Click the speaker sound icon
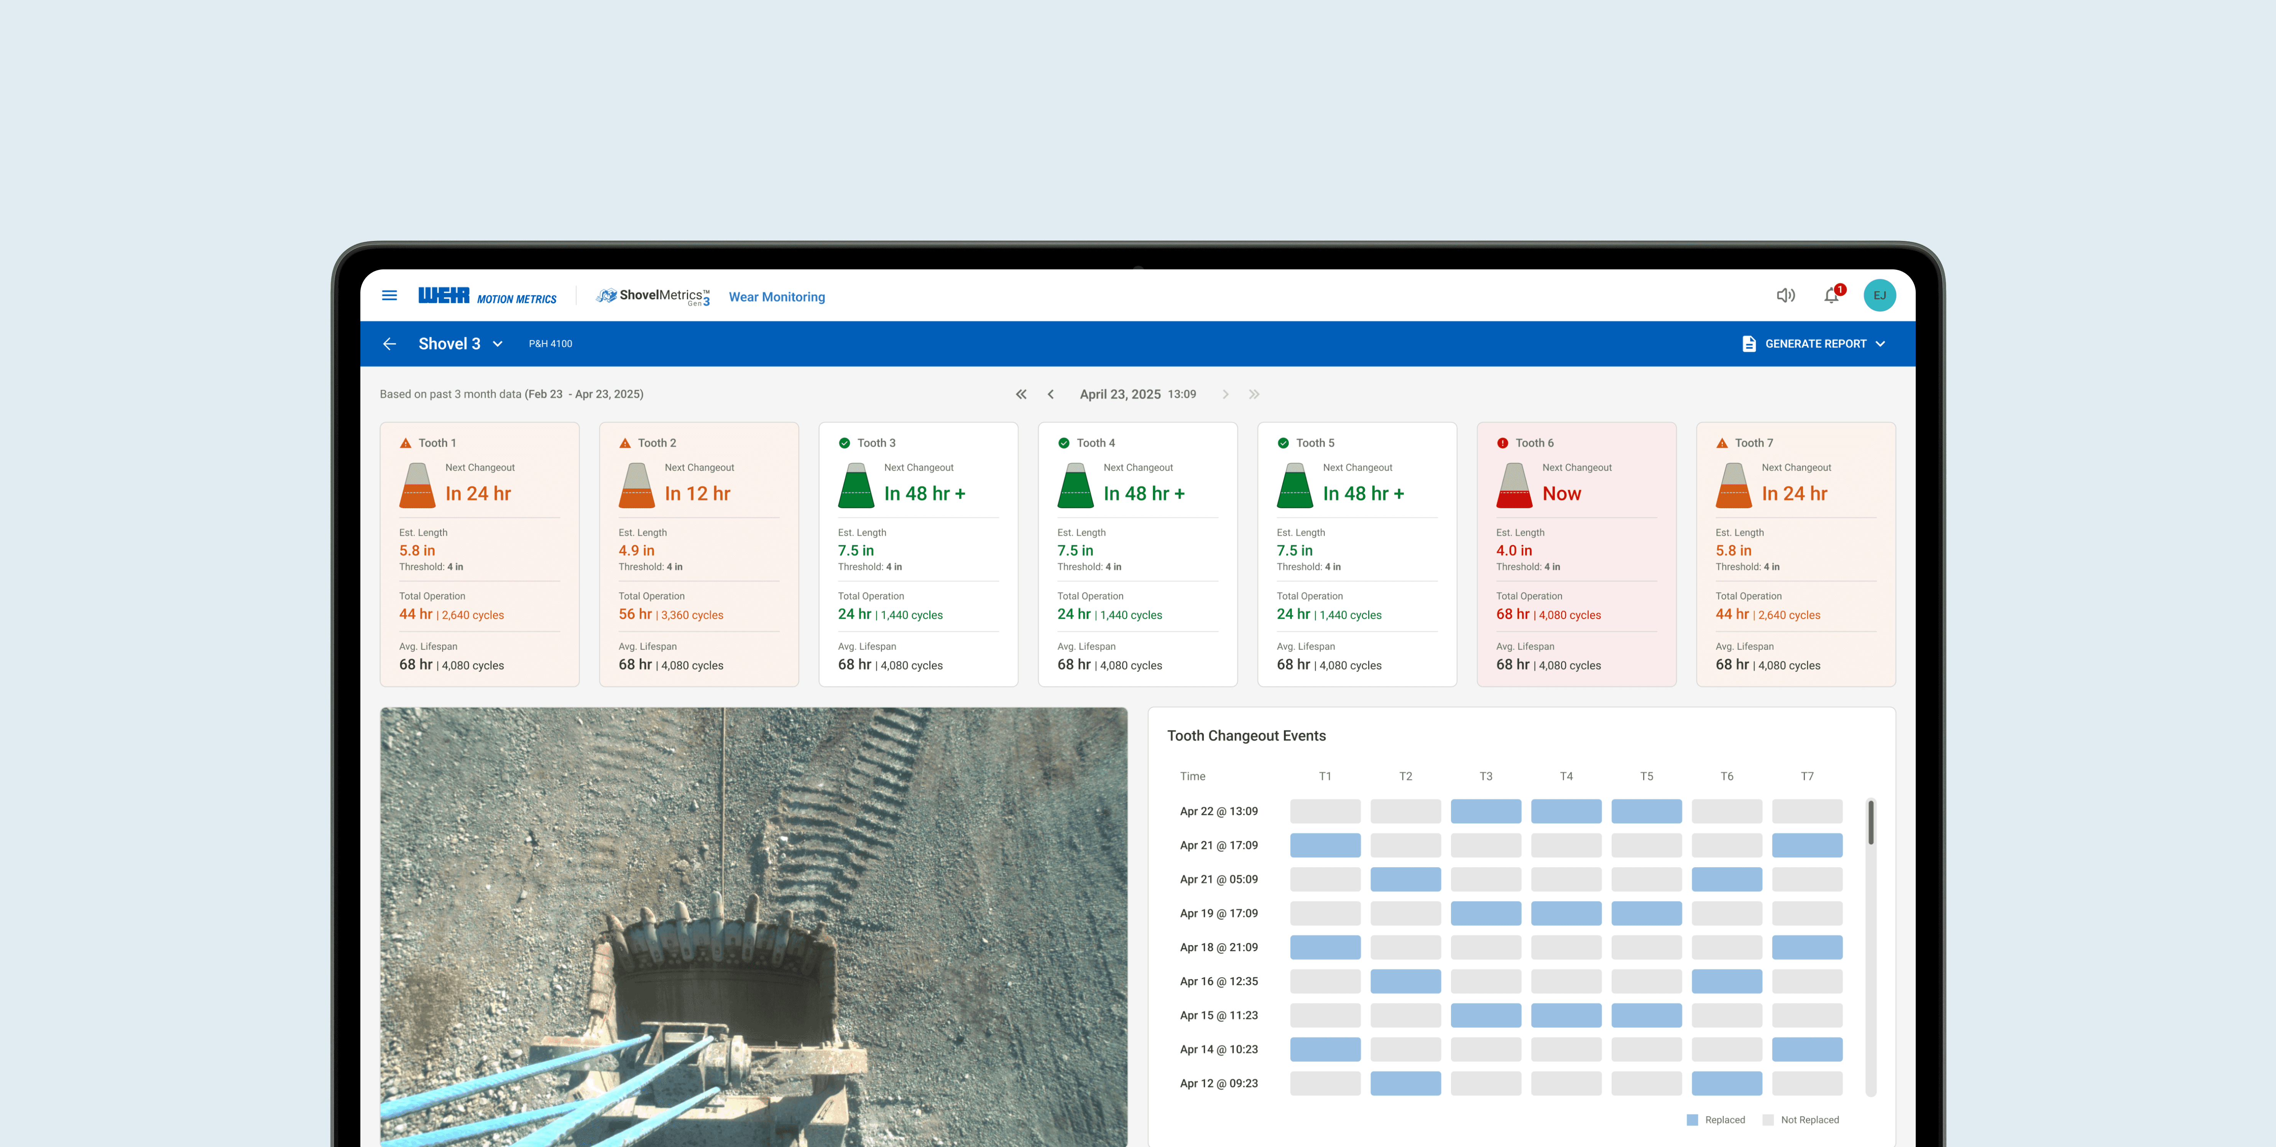 [1785, 296]
